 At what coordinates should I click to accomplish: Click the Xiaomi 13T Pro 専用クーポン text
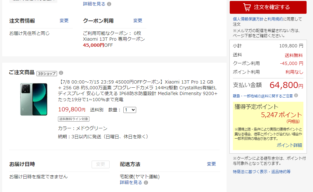pos(114,39)
